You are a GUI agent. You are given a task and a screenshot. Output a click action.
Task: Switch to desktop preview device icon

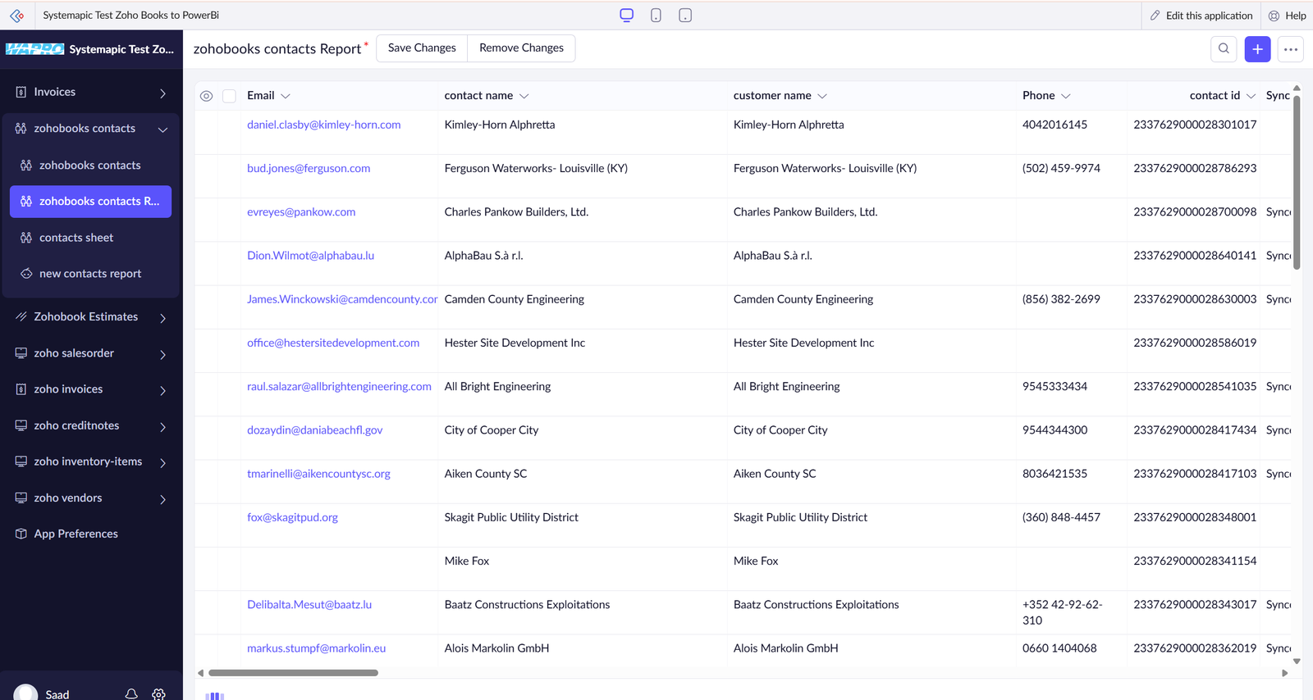[x=627, y=15]
